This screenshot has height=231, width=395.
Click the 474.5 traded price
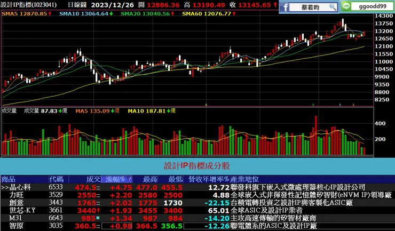click(x=85, y=187)
